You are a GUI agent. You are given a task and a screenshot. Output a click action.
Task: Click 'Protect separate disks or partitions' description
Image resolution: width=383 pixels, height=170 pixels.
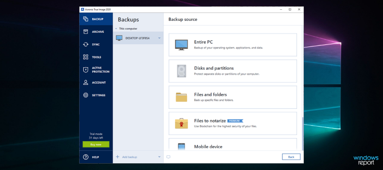point(226,74)
